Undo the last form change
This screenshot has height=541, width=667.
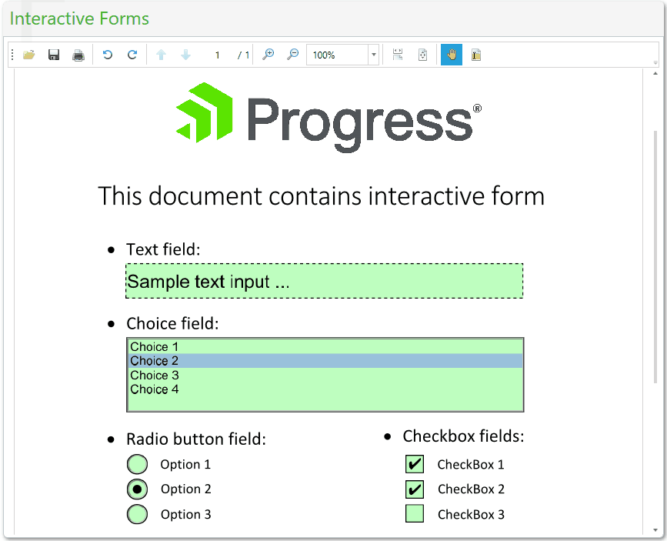[108, 55]
